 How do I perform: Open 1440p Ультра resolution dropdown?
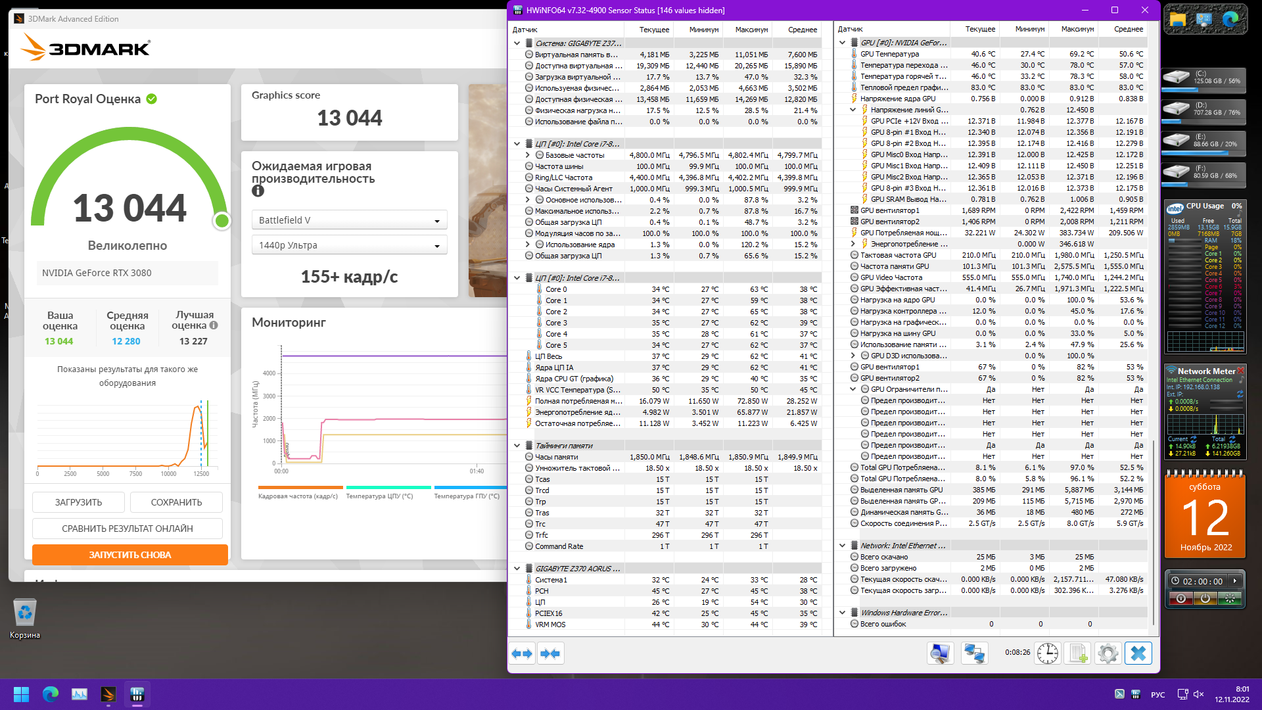[x=349, y=245]
